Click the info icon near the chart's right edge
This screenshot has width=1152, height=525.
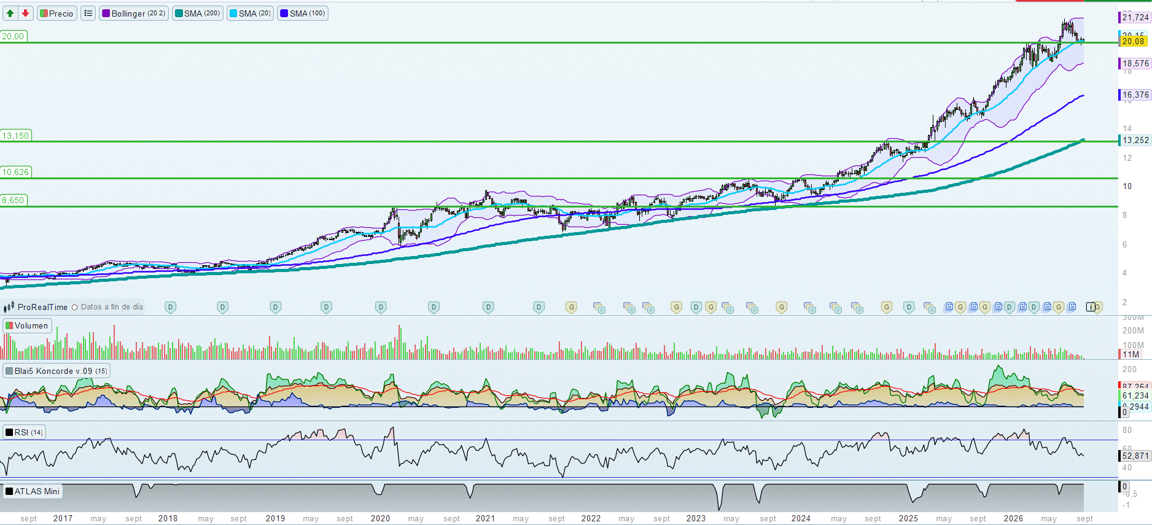1091,307
